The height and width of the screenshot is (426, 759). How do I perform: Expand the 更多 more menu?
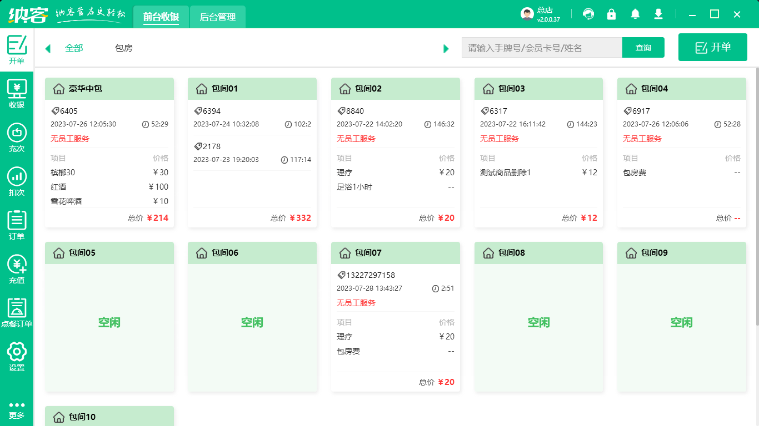[17, 409]
